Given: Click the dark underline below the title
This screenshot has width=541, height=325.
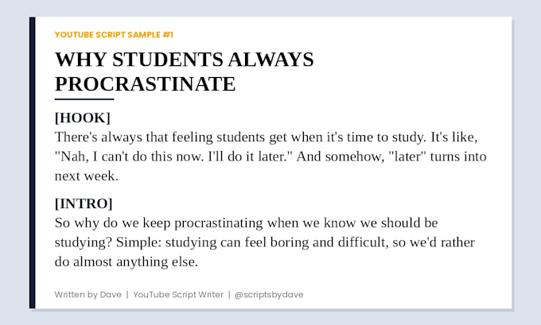Looking at the screenshot, I should (84, 99).
